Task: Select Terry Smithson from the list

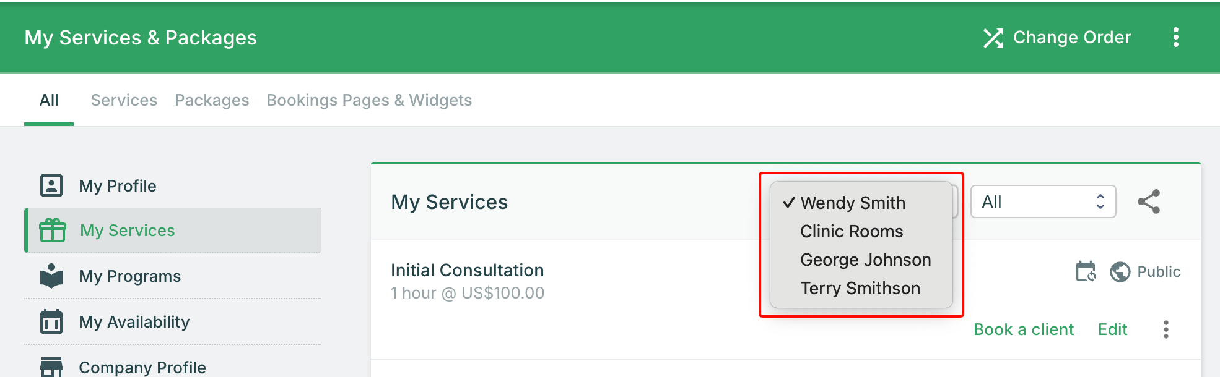Action: pos(860,288)
